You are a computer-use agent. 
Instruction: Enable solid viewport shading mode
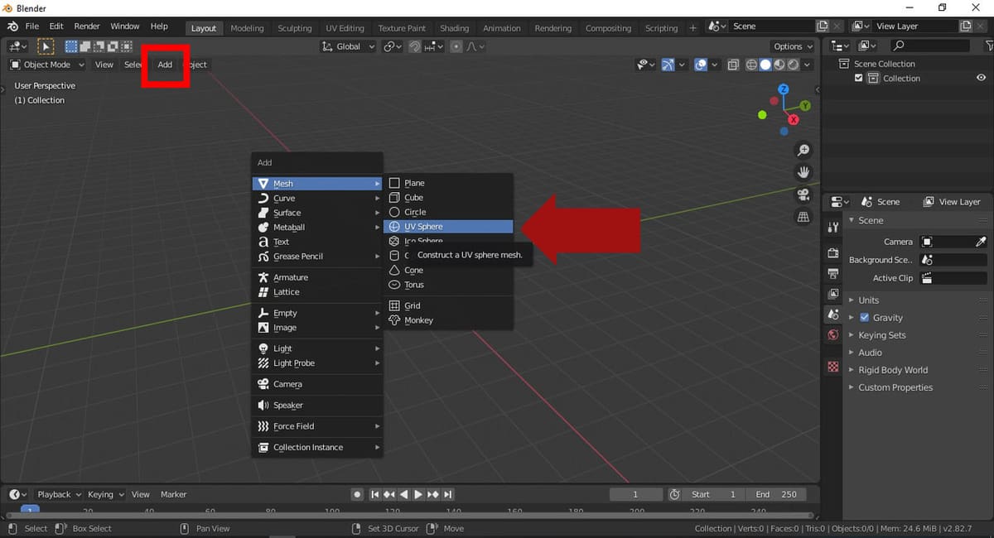coord(765,65)
